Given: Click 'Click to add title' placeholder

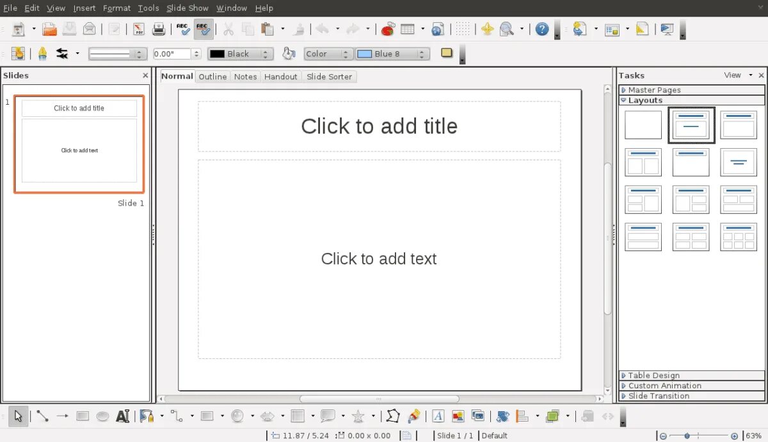Looking at the screenshot, I should pyautogui.click(x=379, y=126).
